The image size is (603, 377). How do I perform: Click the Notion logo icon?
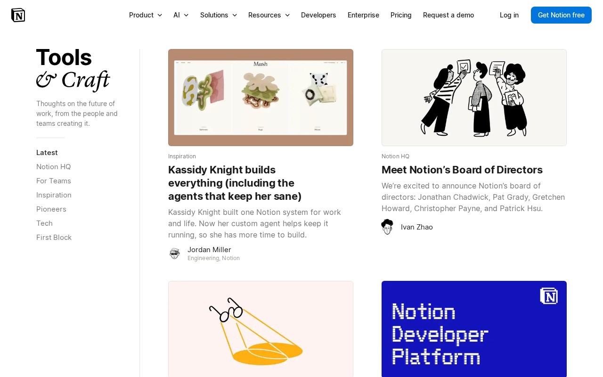click(x=18, y=15)
